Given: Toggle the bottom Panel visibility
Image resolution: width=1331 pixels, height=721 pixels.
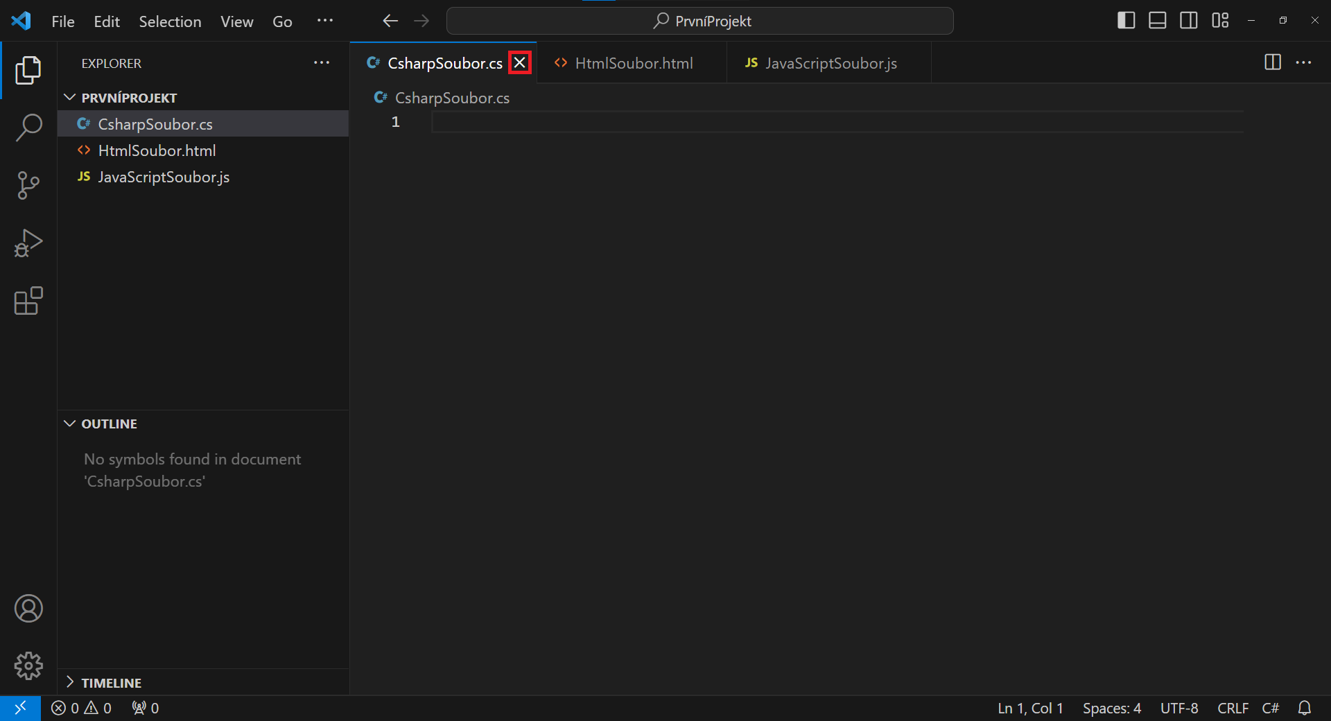Looking at the screenshot, I should 1157,20.
